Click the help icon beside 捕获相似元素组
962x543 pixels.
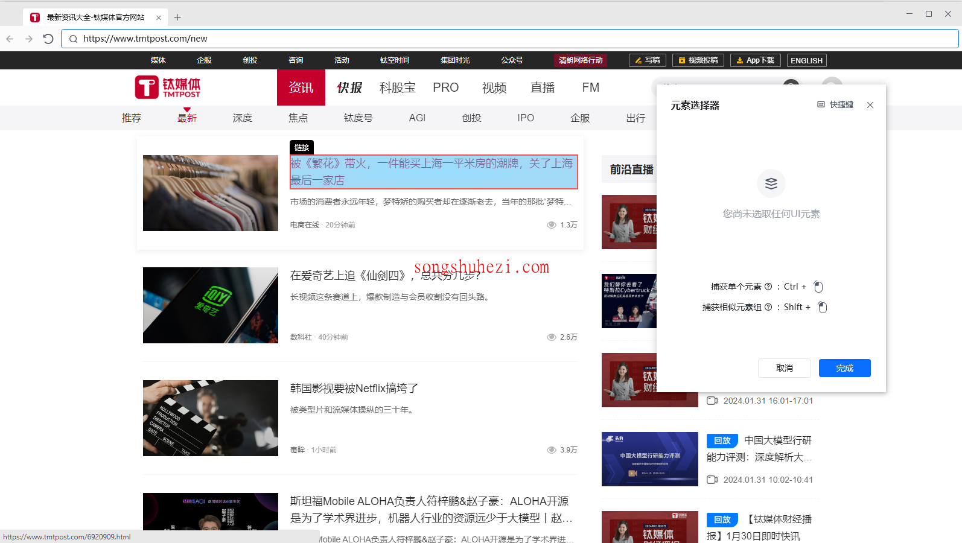tap(768, 307)
